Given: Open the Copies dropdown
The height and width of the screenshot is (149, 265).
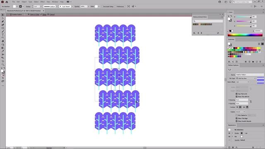Looking at the screenshot, I should 241,112.
